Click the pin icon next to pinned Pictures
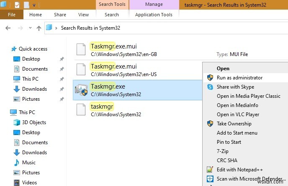Image resolution: width=288 pixels, height=186 pixels. [x=62, y=99]
